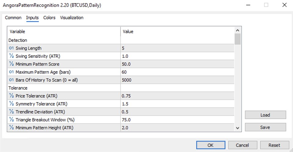Click the double type icon beside Swing Sensitivity (ATR)
293x152 pixels.
[x=11, y=56]
